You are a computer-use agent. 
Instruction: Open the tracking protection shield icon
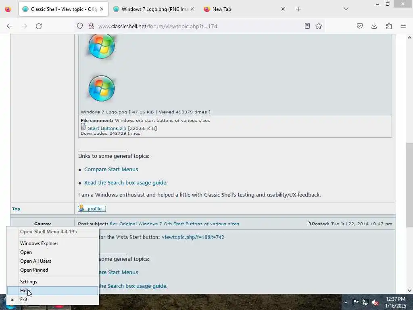pyautogui.click(x=80, y=26)
